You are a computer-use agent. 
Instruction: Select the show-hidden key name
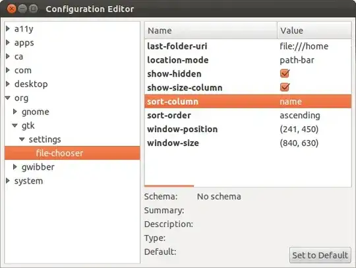click(174, 74)
